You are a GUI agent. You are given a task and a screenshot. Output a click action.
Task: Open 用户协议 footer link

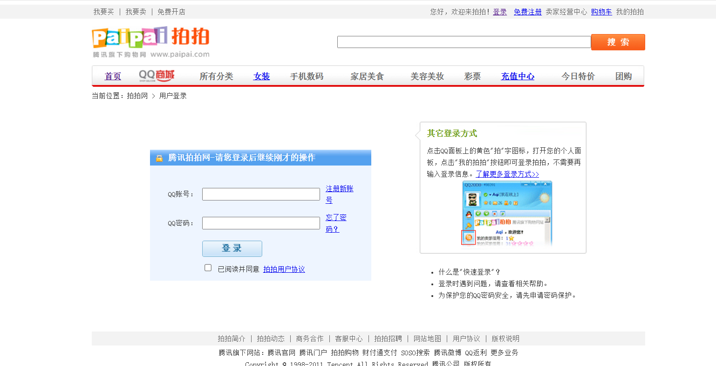click(466, 338)
